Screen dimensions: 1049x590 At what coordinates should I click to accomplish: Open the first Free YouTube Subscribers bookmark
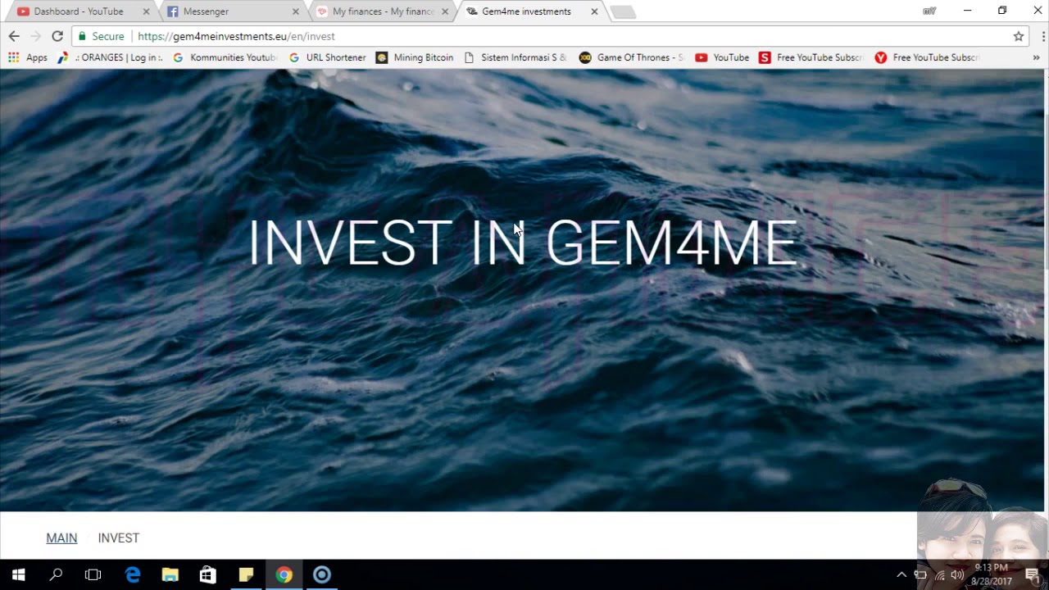[811, 57]
